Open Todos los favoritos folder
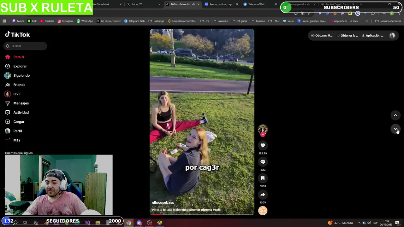404x227 pixels. pos(388,21)
